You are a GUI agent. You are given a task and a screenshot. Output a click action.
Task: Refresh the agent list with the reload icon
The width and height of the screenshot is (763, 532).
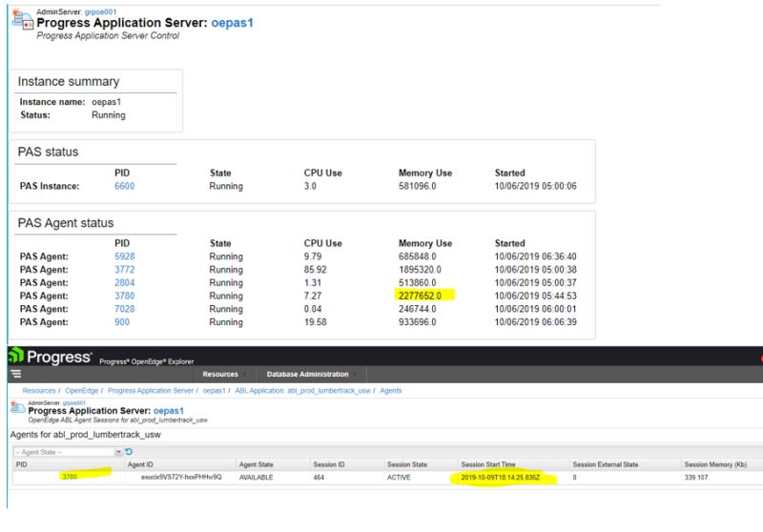[129, 452]
